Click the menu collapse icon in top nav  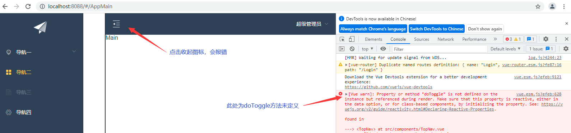coord(116,24)
